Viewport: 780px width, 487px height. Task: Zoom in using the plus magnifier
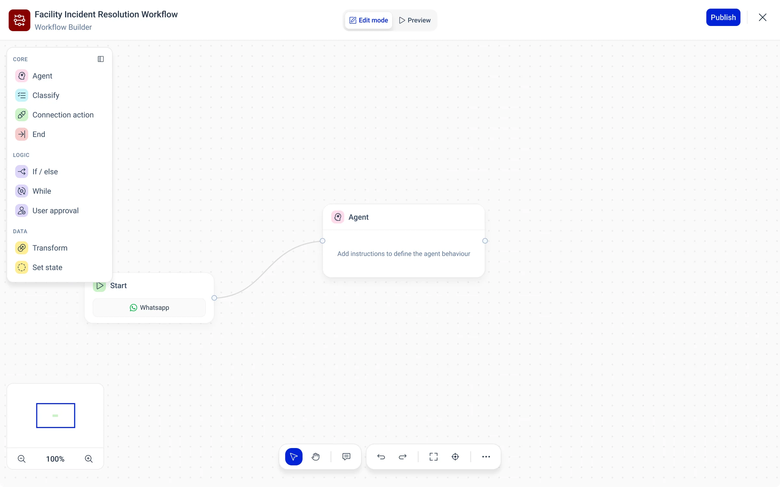point(89,459)
